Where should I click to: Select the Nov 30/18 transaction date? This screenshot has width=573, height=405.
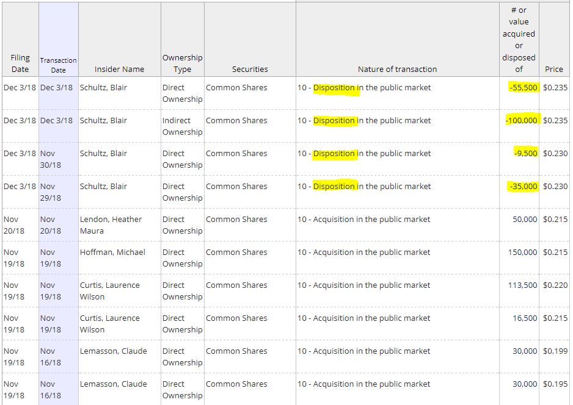[51, 159]
